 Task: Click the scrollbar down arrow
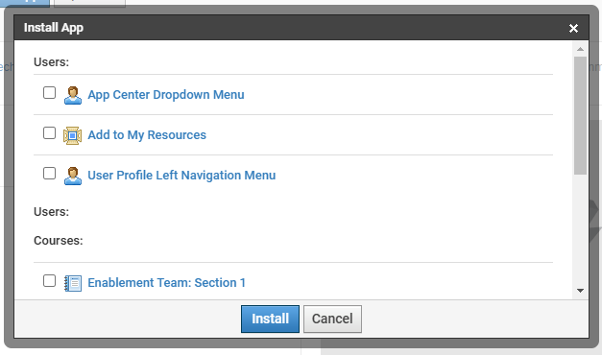click(580, 291)
